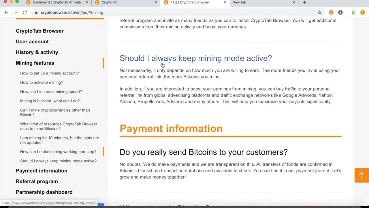This screenshot has width=369, height=208.
Task: Open the green extension icon in toolbar
Action: pyautogui.click(x=353, y=12)
